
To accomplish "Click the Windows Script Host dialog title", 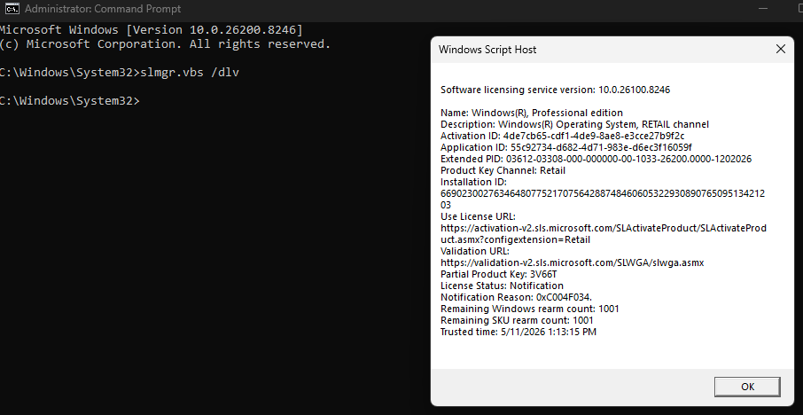I will [487, 50].
